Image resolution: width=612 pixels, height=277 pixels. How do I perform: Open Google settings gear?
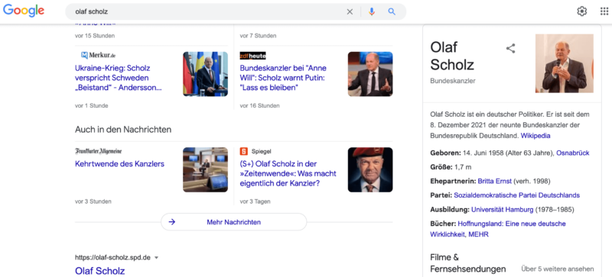click(x=582, y=11)
